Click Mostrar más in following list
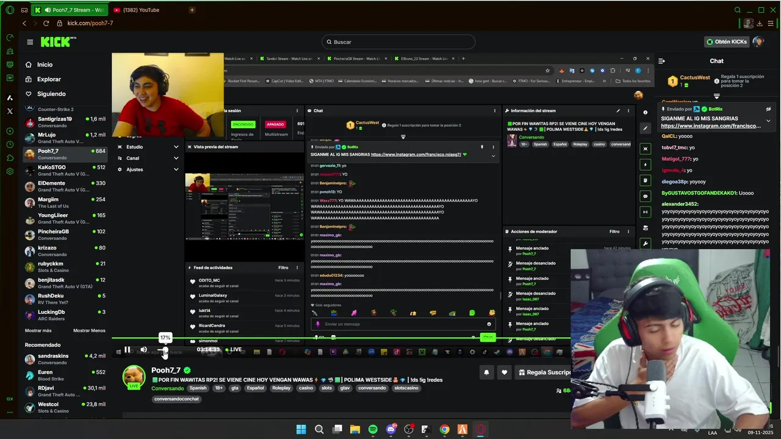This screenshot has height=439, width=781. point(38,330)
